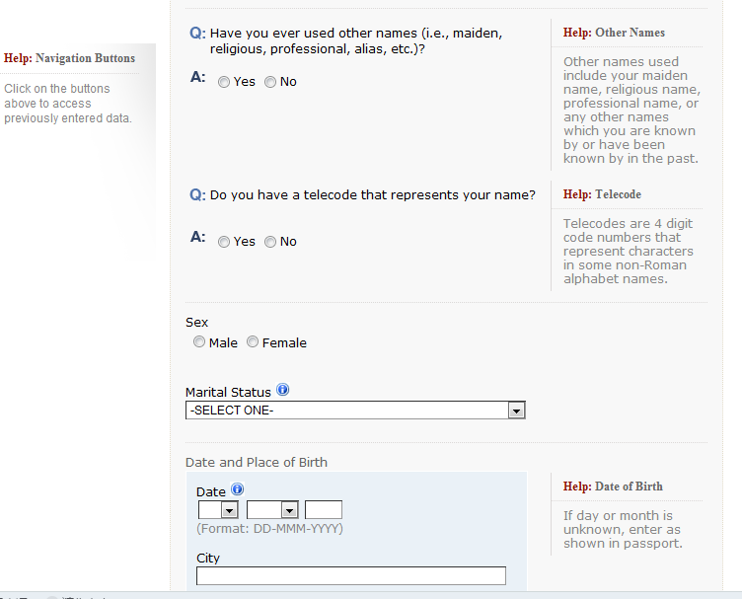Click the Sex field label
Image resolution: width=742 pixels, height=599 pixels.
point(197,323)
